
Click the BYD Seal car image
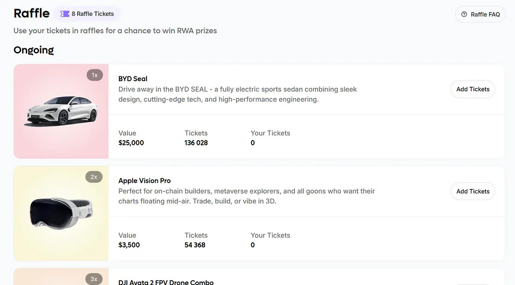coord(61,111)
